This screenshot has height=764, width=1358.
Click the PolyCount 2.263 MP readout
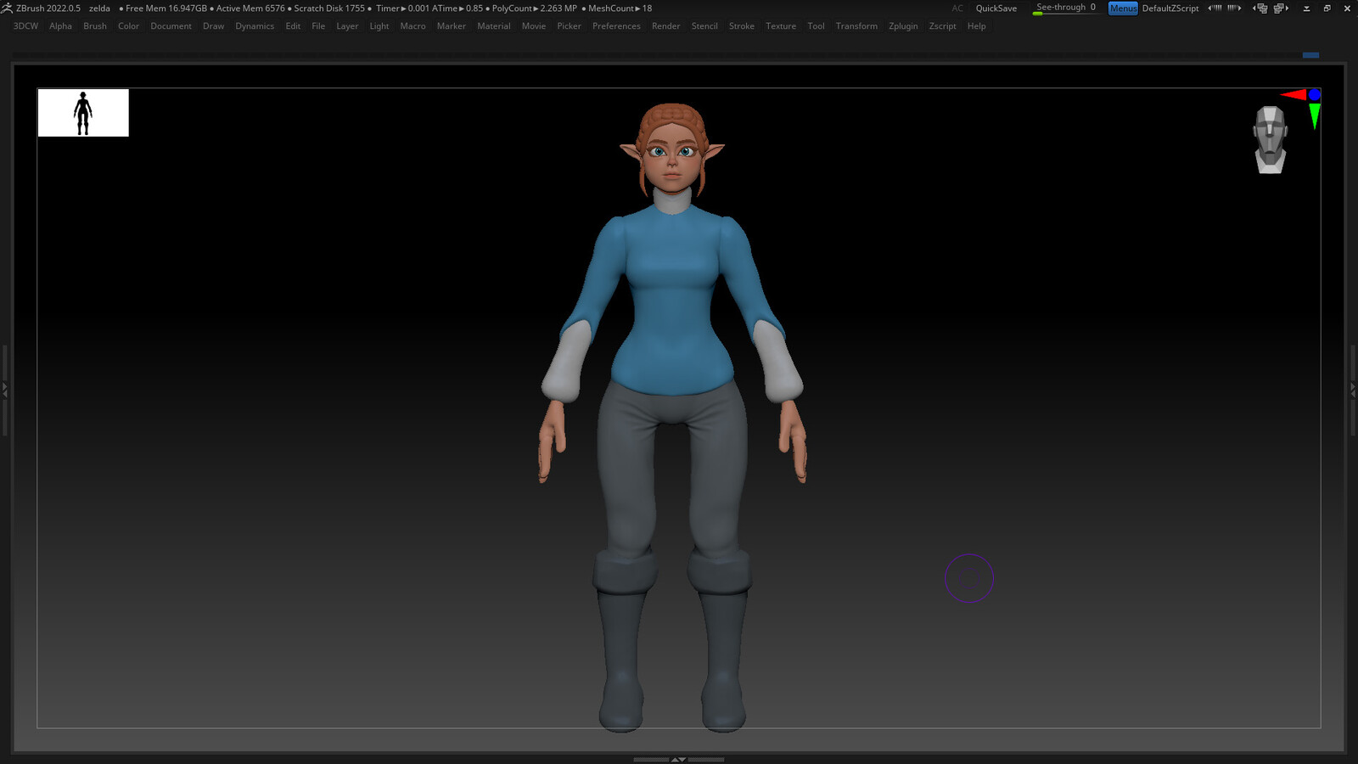coord(534,8)
